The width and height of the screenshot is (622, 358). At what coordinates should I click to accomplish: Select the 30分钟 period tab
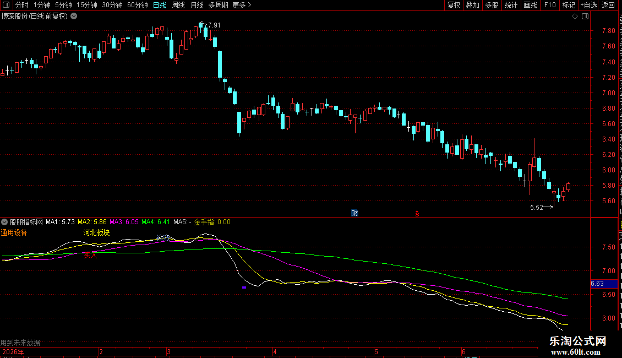click(112, 5)
